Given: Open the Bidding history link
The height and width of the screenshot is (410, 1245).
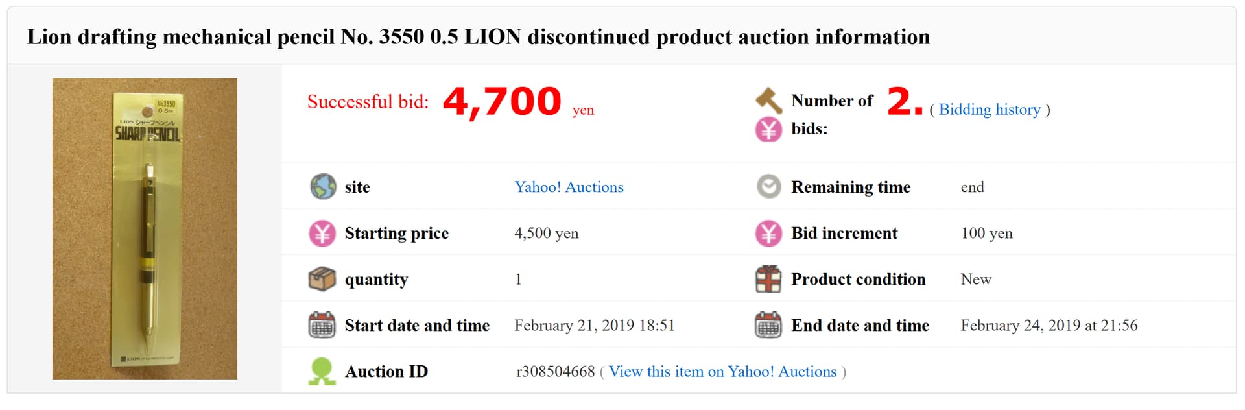Looking at the screenshot, I should pos(990,110).
